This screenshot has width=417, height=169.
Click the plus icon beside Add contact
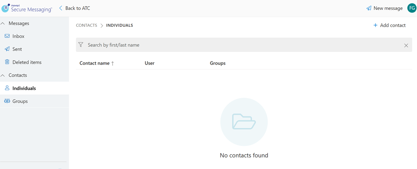tap(376, 26)
